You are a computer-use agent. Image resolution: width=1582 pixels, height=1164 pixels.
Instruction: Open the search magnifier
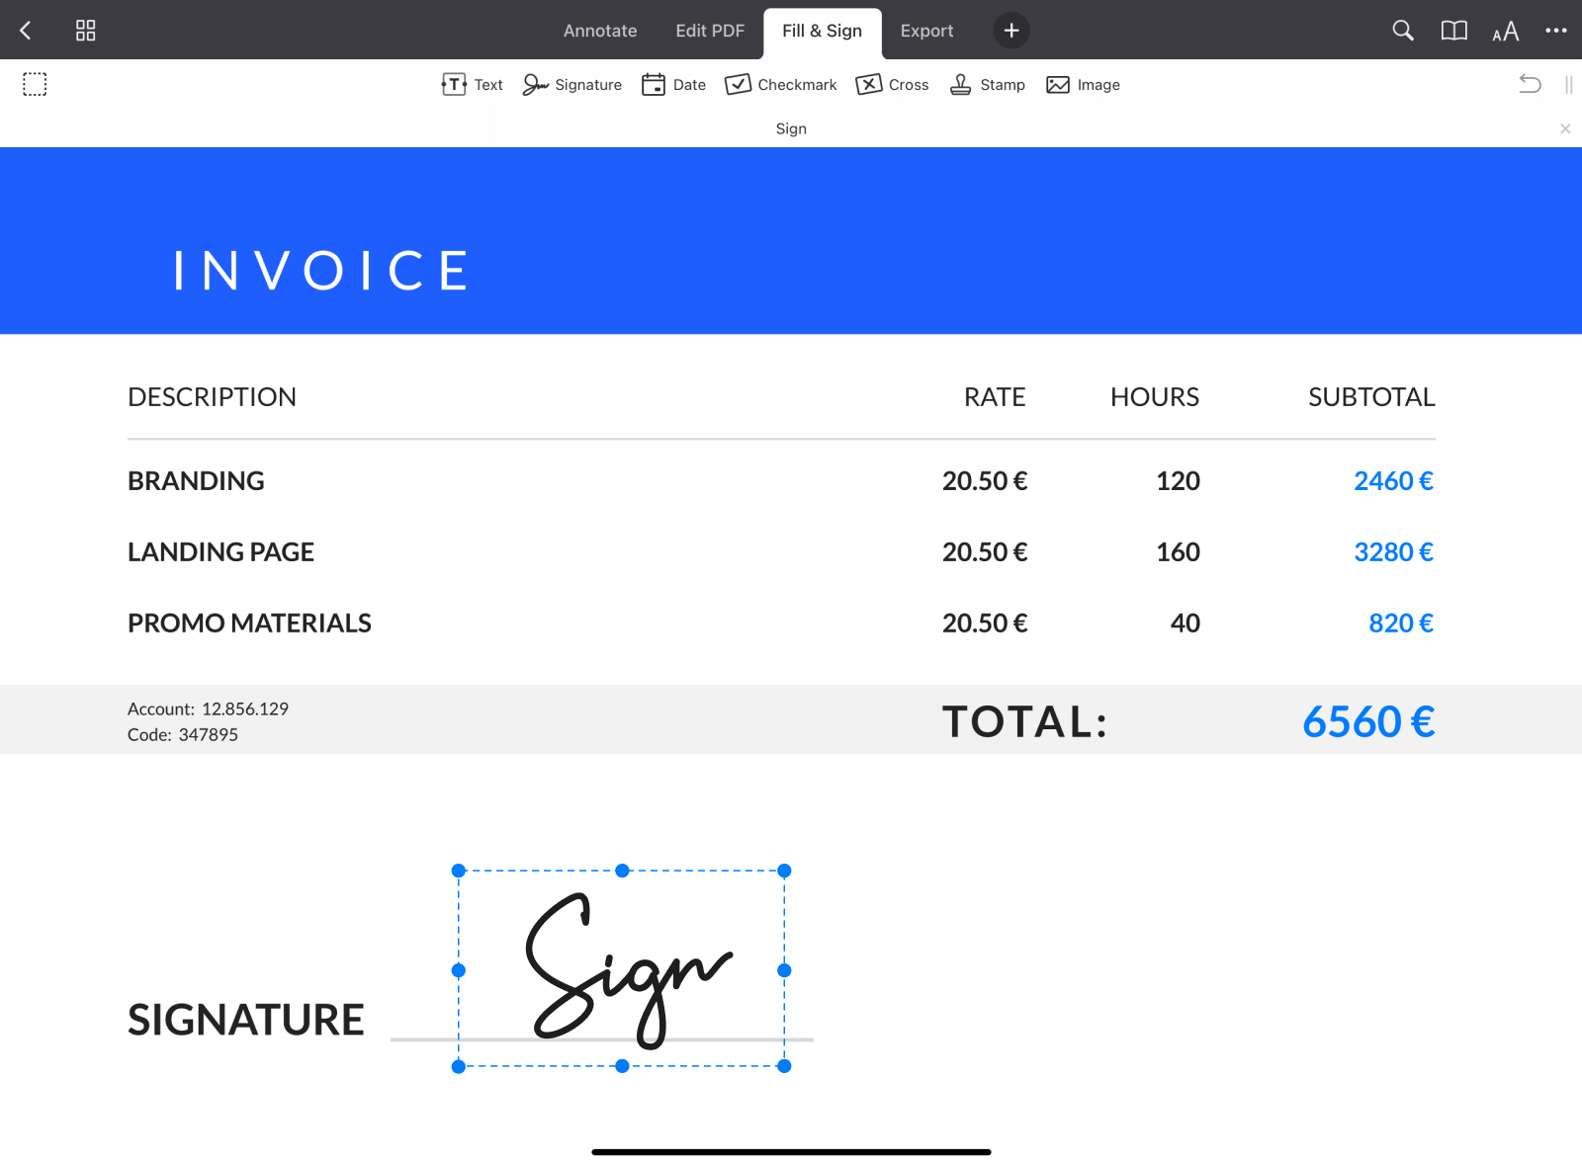1402,31
